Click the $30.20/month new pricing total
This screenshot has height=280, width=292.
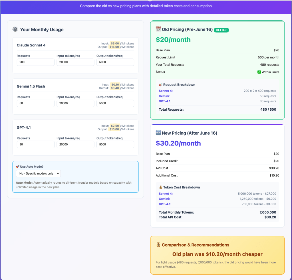pyautogui.click(x=178, y=143)
